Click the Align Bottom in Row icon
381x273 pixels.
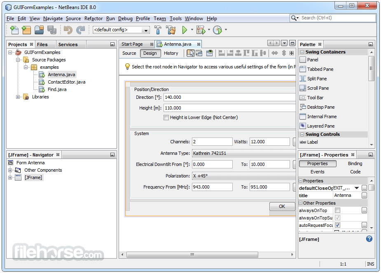(x=255, y=53)
